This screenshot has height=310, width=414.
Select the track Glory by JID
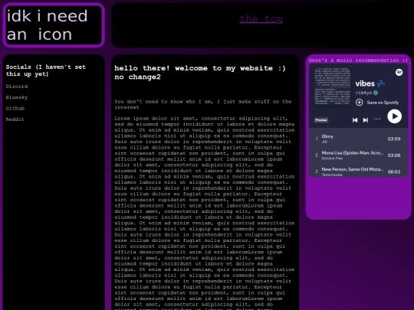click(x=359, y=139)
